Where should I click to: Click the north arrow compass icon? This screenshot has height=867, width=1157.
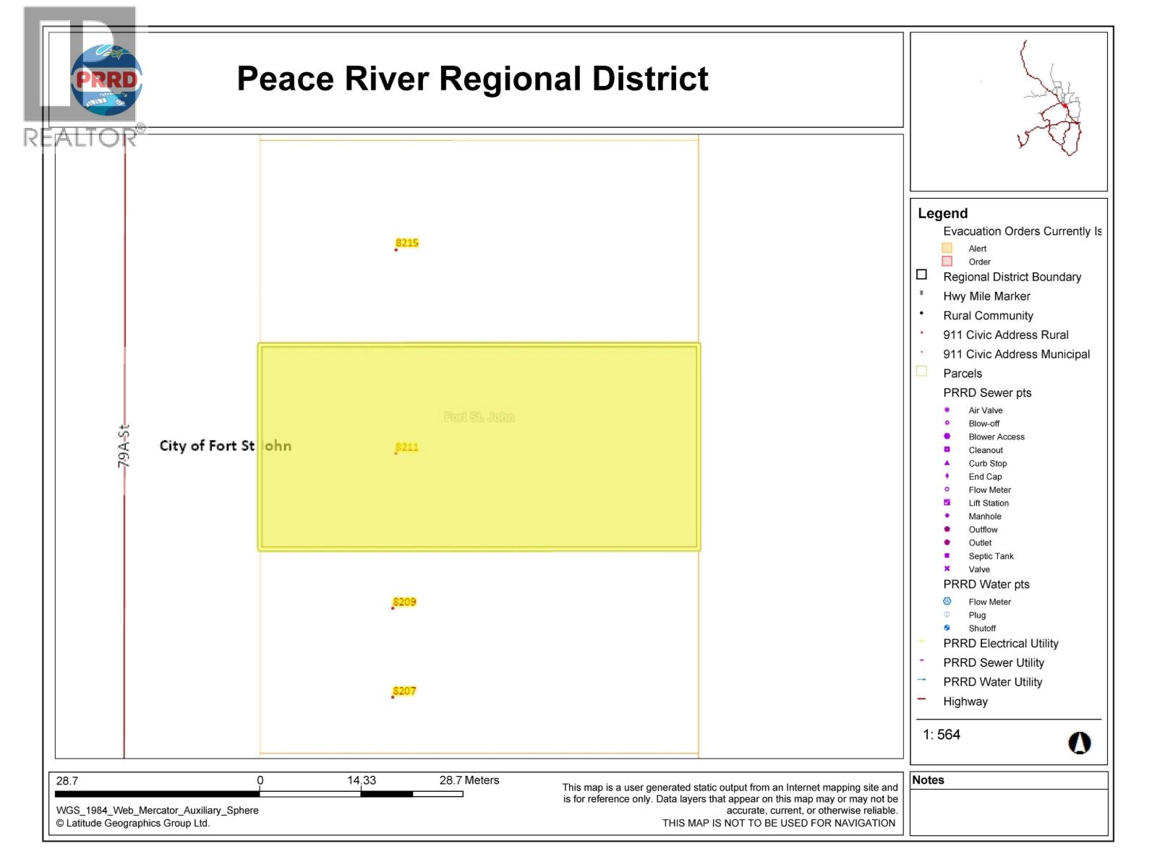pos(1079,742)
